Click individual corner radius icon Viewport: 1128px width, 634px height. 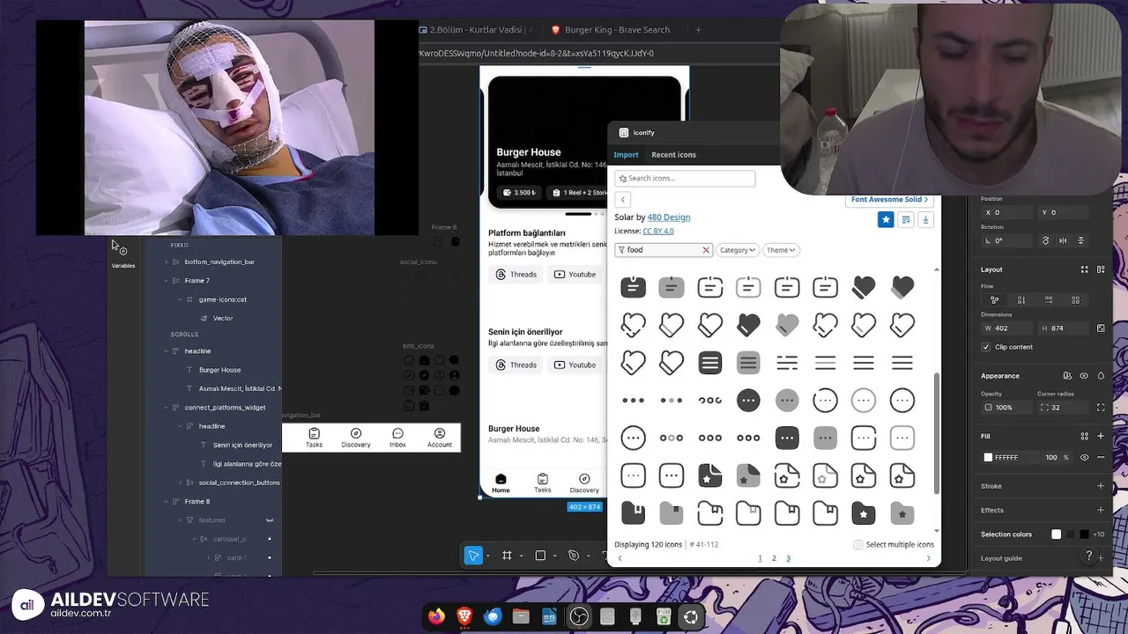click(x=1101, y=408)
